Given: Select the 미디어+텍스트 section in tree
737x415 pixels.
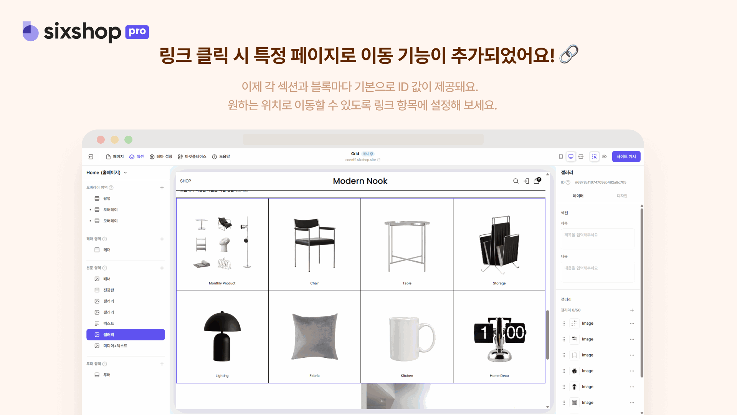Looking at the screenshot, I should point(115,346).
